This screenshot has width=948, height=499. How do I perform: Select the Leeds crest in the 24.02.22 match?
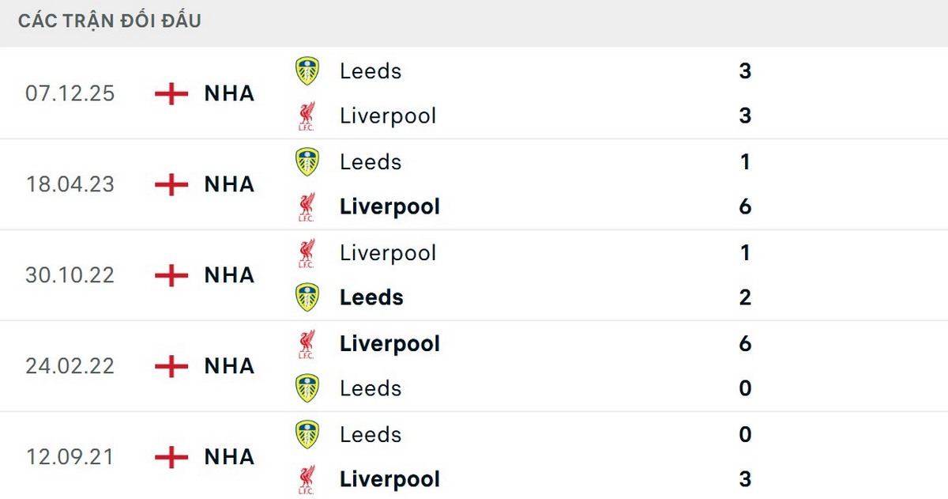pos(307,388)
